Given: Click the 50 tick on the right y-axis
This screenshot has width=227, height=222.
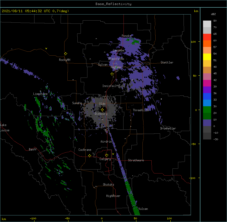Looking at the screenshot, I should click(195, 76).
